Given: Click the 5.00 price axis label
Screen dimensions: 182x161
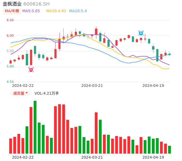Looking at the screenshot, I should coord(10,66).
